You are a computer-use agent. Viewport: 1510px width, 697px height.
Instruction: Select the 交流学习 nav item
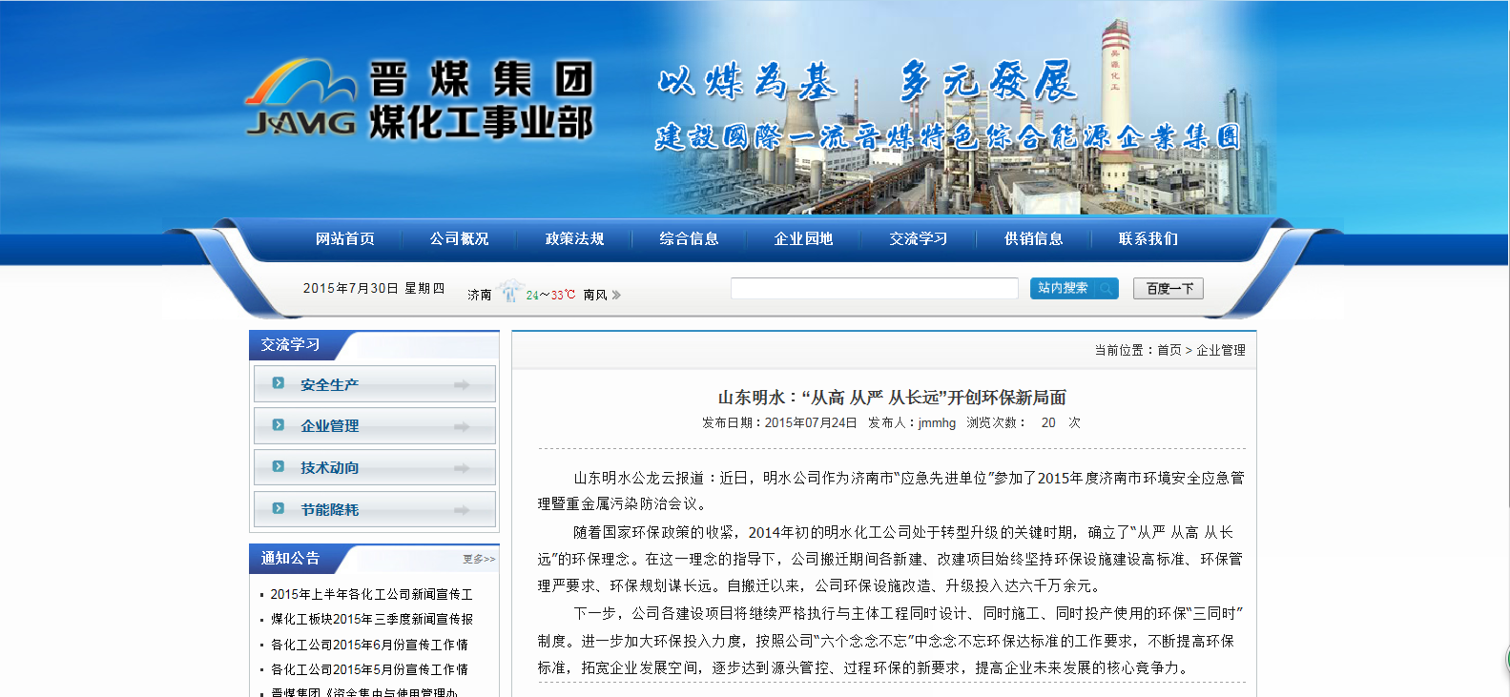919,239
